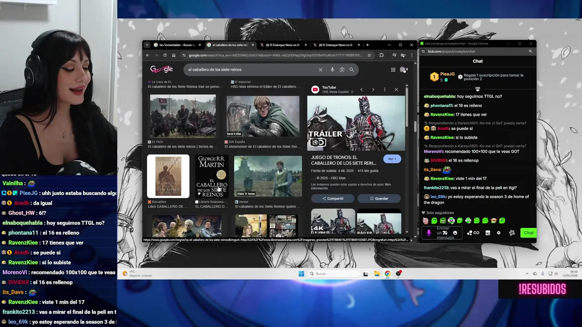Open a new Chrome tab
This screenshot has height=327, width=582.
click(367, 45)
